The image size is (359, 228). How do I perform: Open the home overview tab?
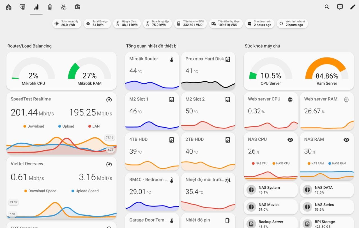click(9, 7)
